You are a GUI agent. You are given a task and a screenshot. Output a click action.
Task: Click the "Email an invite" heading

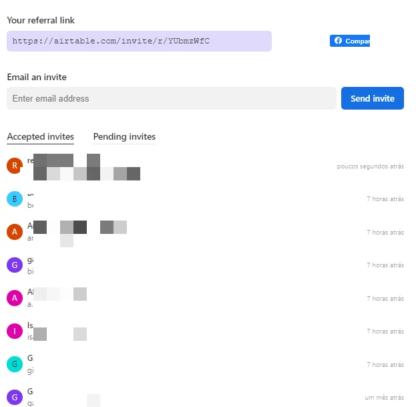coord(37,78)
